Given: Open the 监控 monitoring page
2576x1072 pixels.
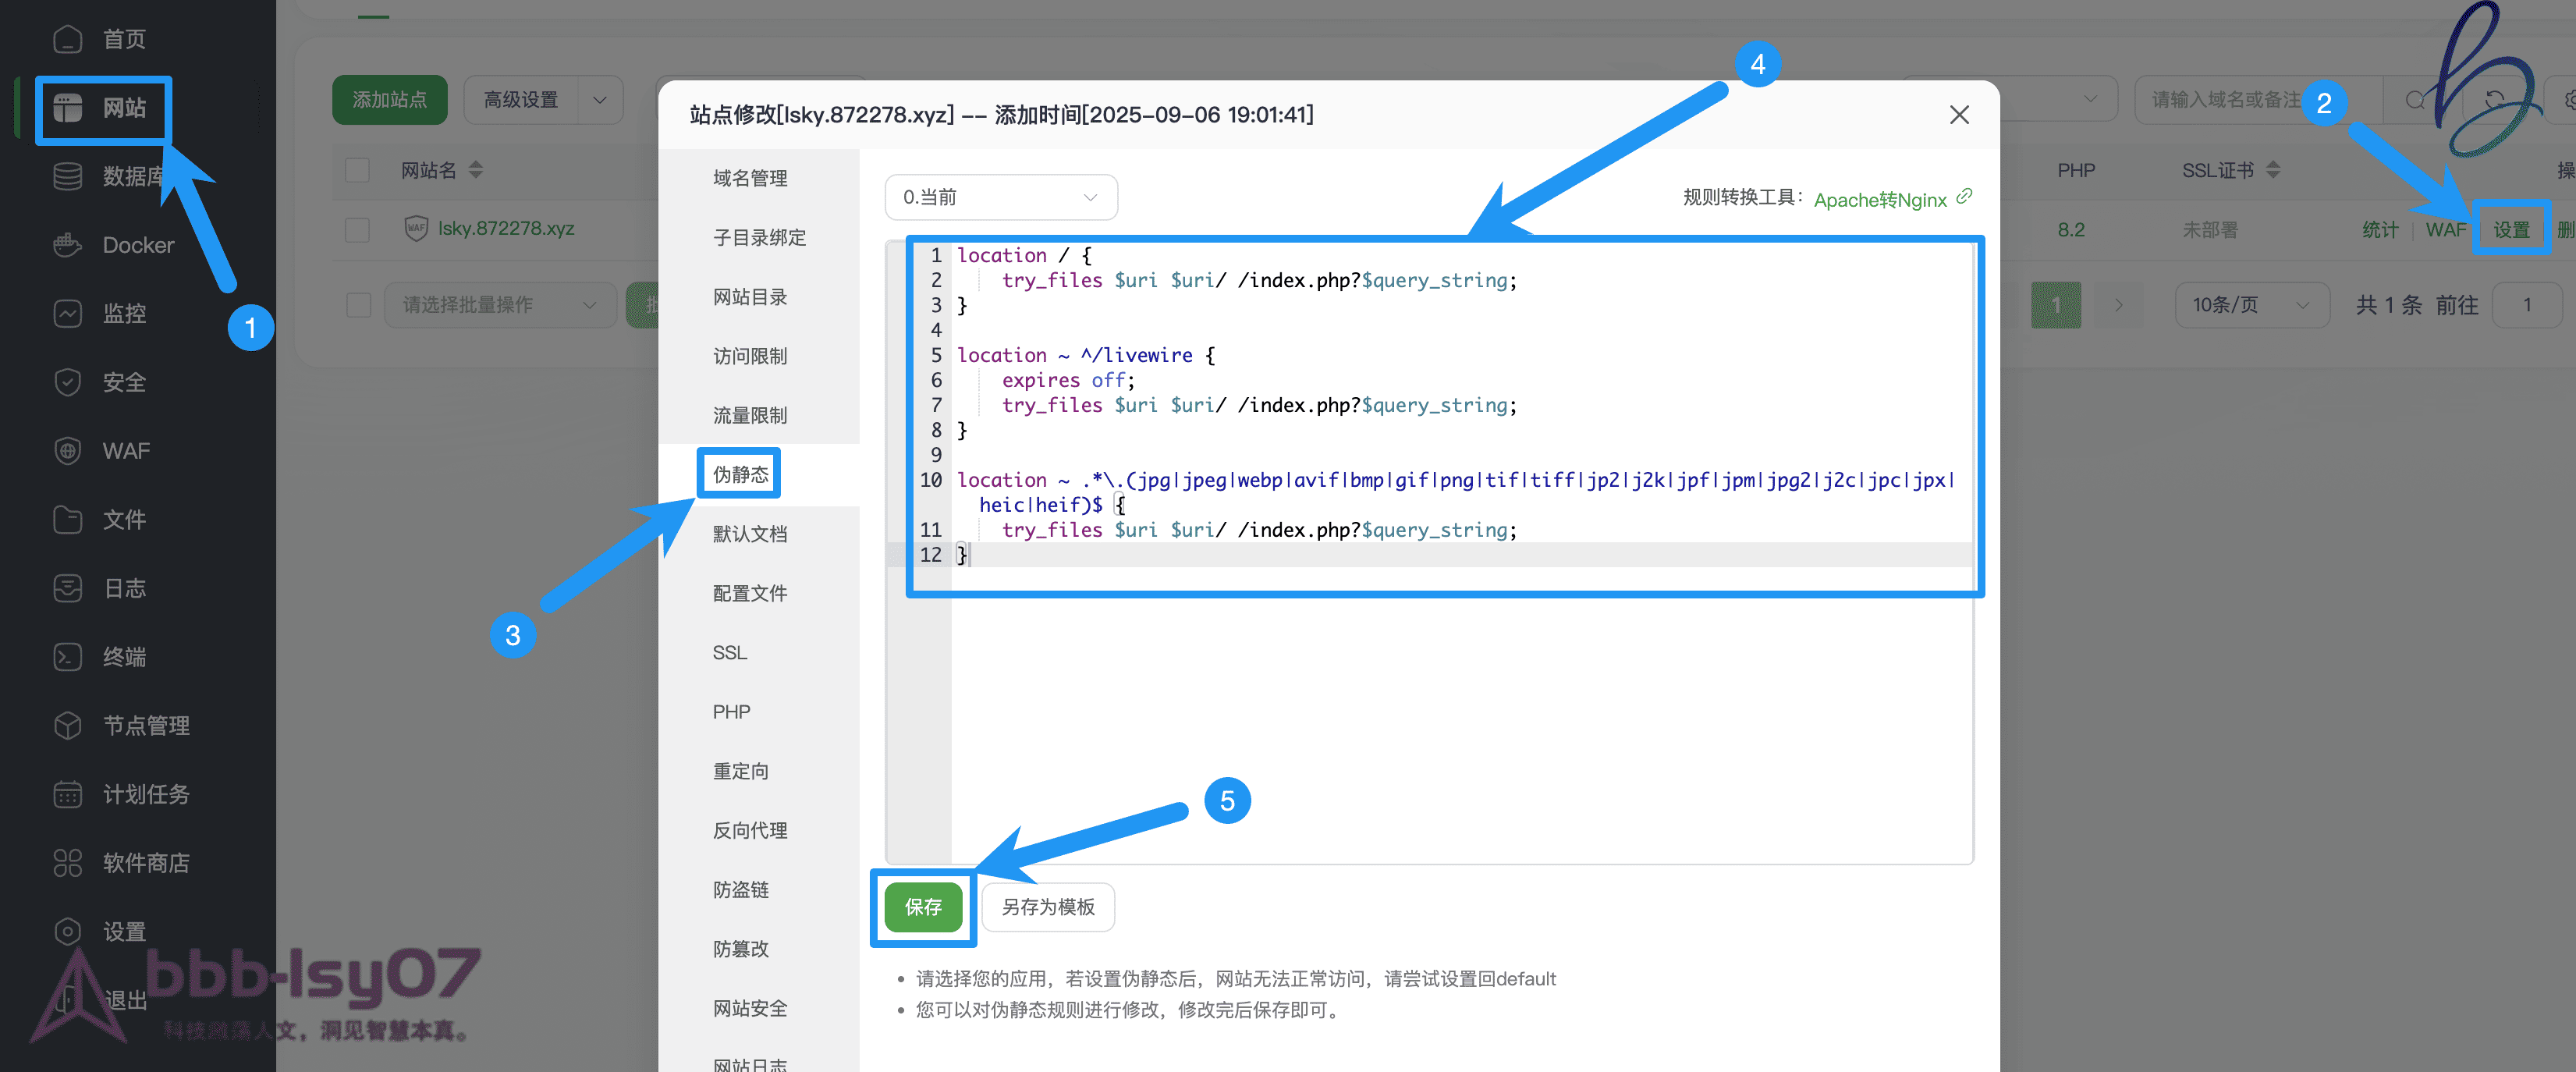Looking at the screenshot, I should (x=124, y=313).
